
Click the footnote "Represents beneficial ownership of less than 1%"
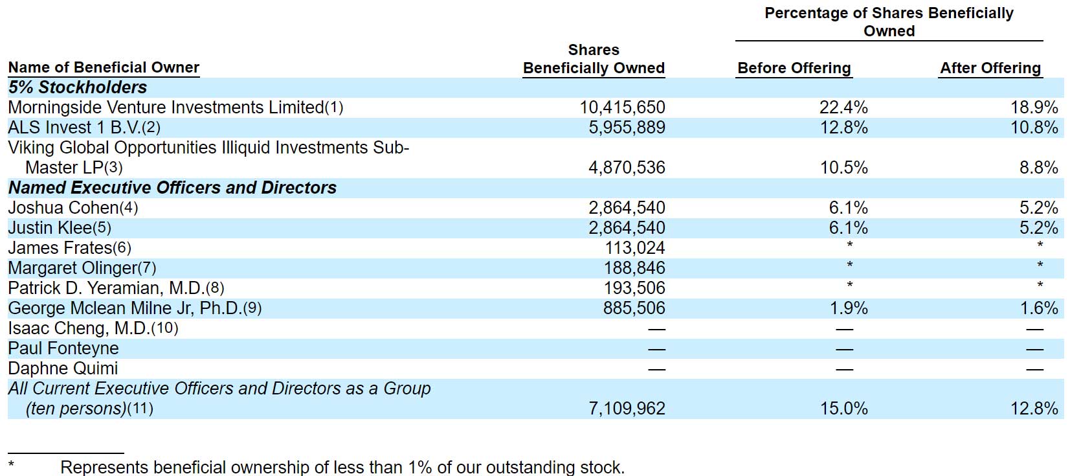(x=342, y=467)
